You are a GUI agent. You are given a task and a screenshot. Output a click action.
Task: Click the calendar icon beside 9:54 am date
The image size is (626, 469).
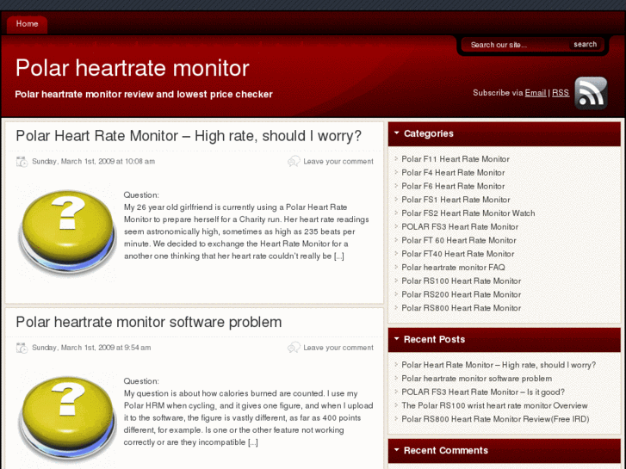(x=22, y=348)
